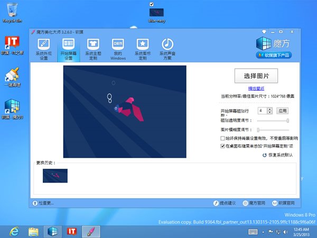
Task: Open Action Center flag icon
Action: point(271,232)
